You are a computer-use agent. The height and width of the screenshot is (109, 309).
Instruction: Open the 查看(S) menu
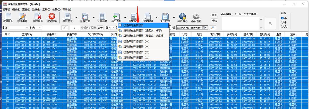26,9
